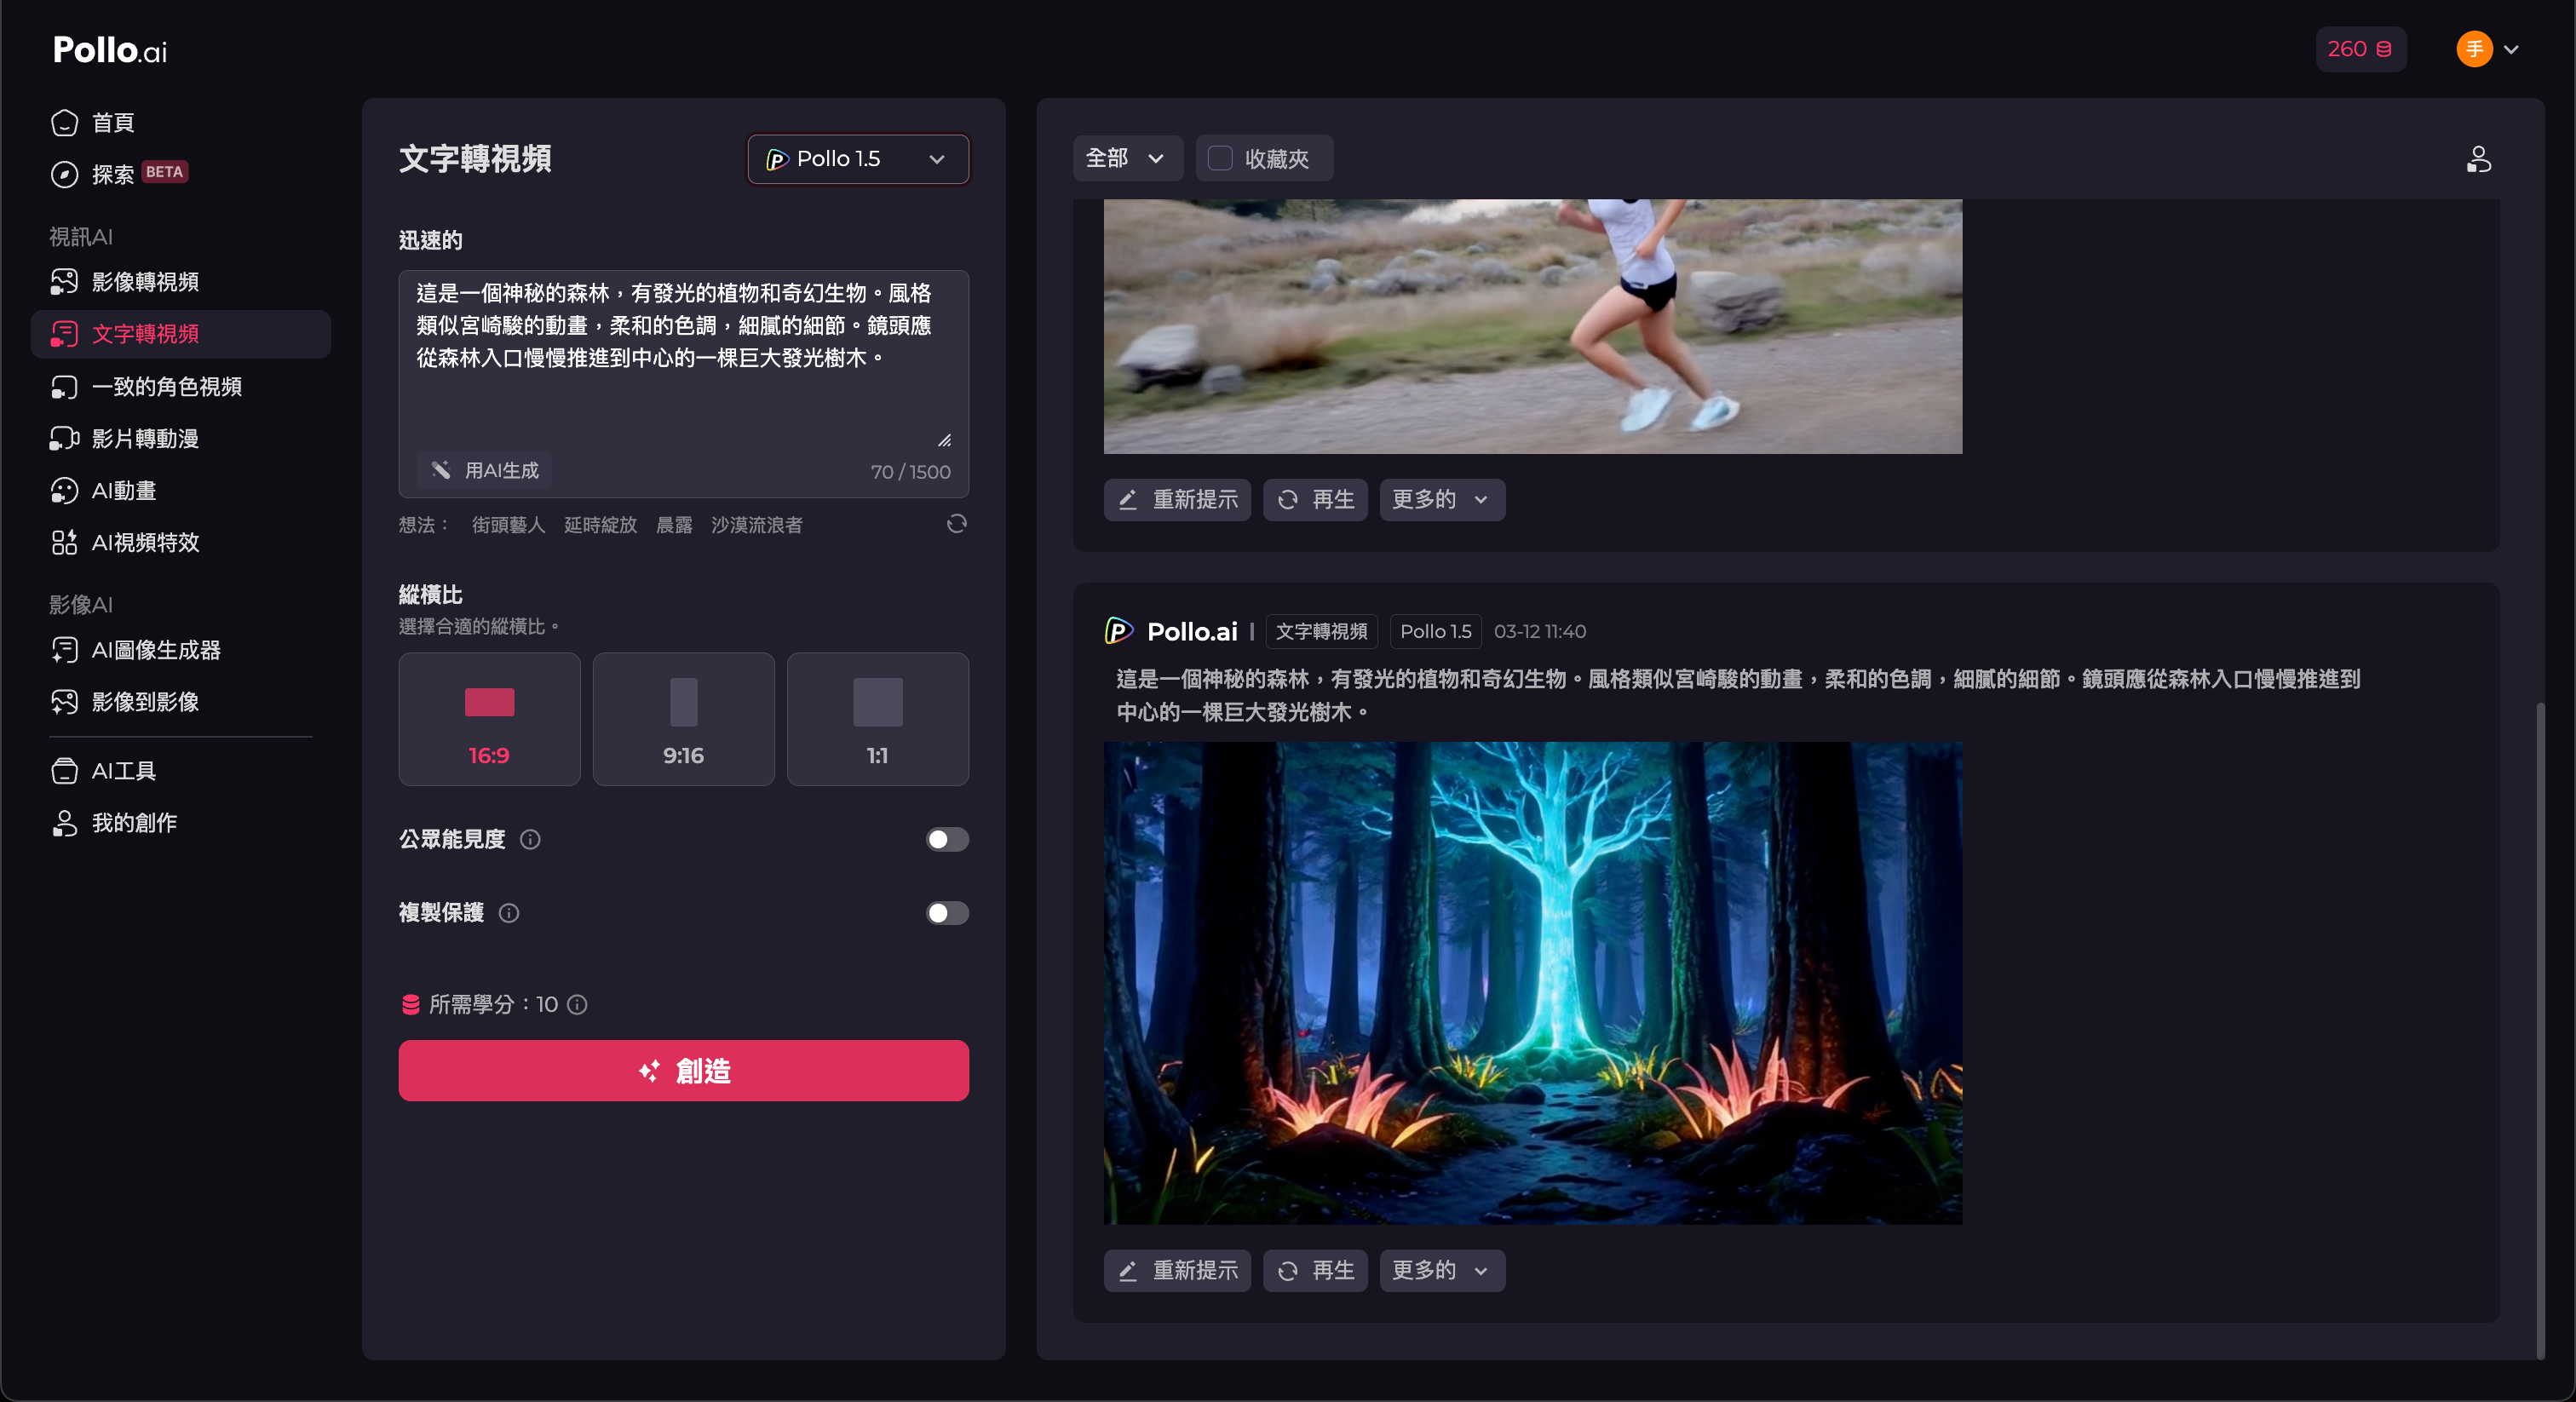Screen dimensions: 2576x1402
Task: Click the info icon beside 公眾能見度
Action: (530, 839)
